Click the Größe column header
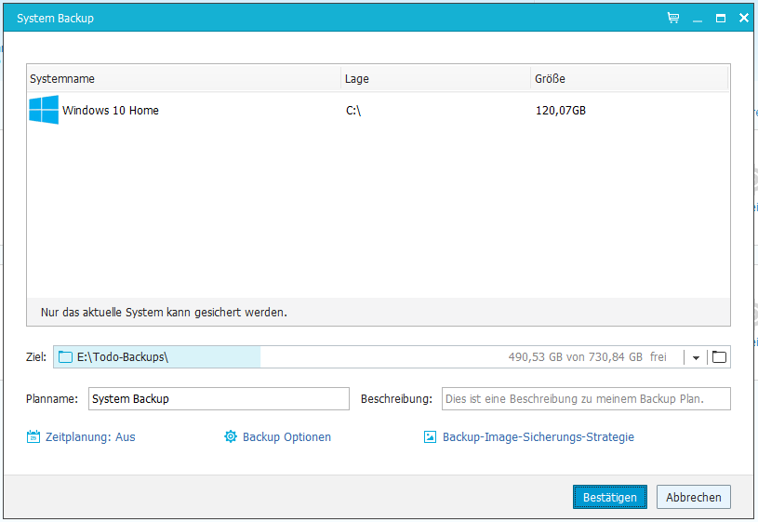This screenshot has height=522, width=758. pos(629,78)
